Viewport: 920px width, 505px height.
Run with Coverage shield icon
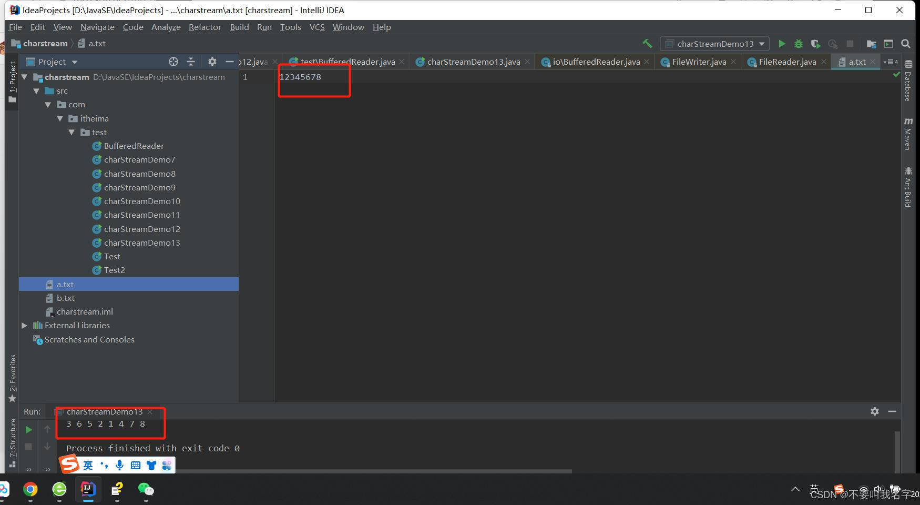pos(815,44)
